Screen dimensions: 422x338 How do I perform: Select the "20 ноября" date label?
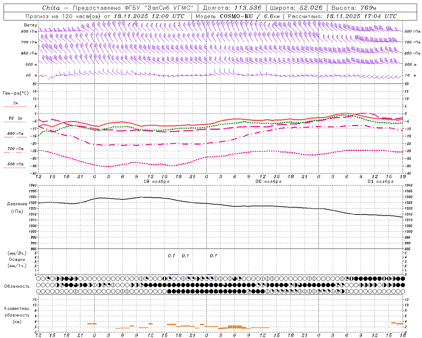(269, 182)
